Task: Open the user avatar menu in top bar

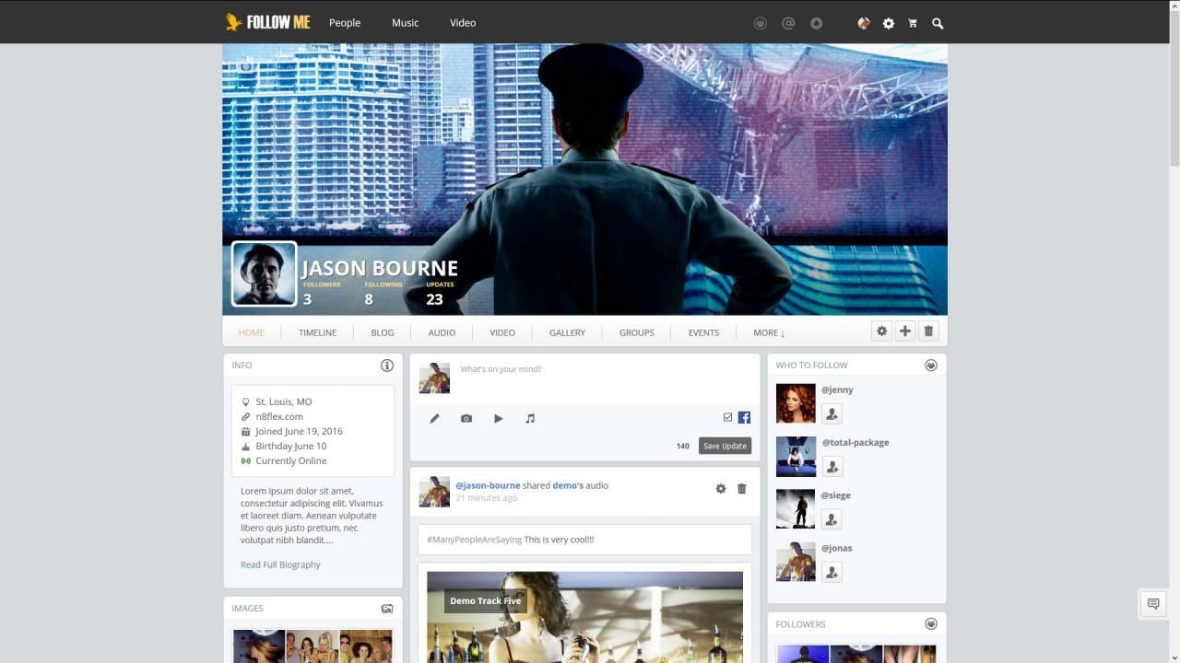Action: pyautogui.click(x=864, y=23)
